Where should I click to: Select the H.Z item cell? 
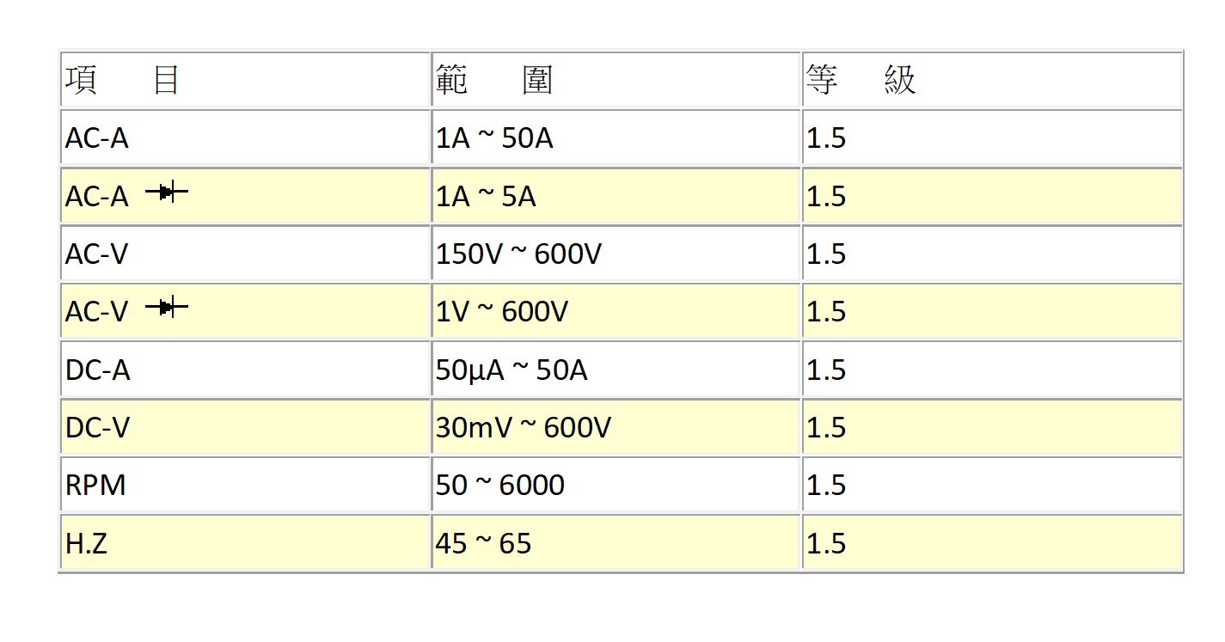[x=86, y=544]
